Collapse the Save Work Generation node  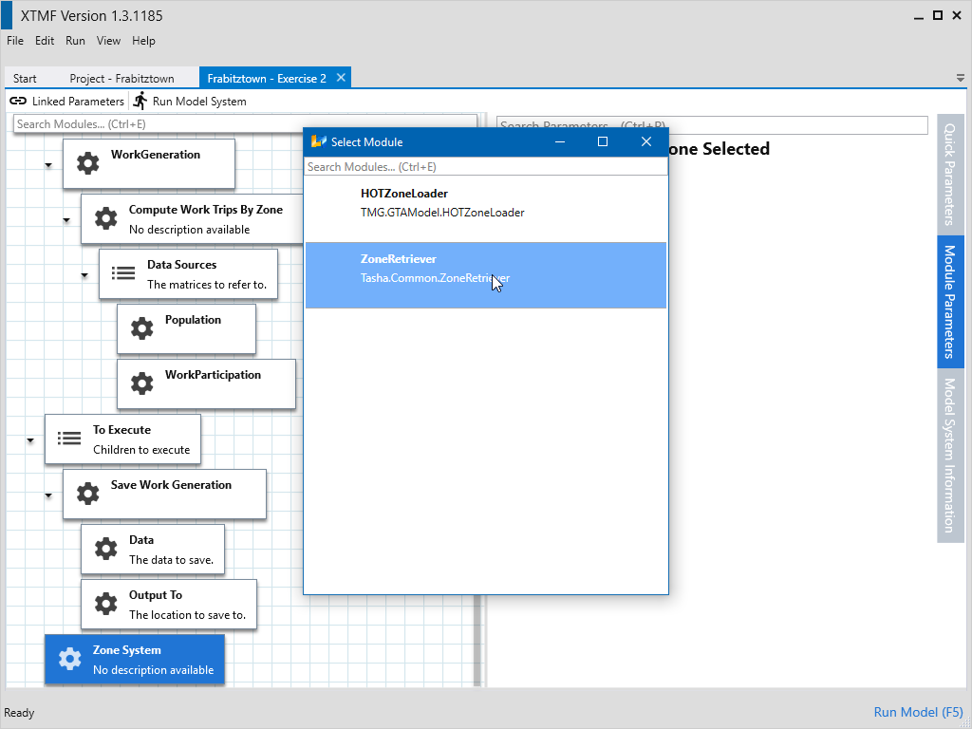(48, 496)
